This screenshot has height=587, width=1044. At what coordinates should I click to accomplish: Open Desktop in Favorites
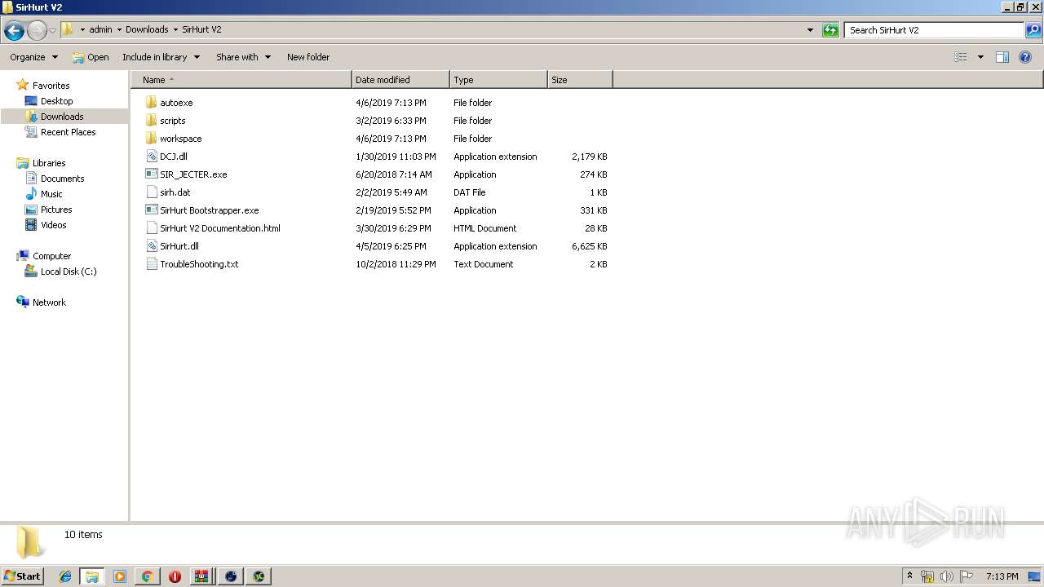[56, 101]
